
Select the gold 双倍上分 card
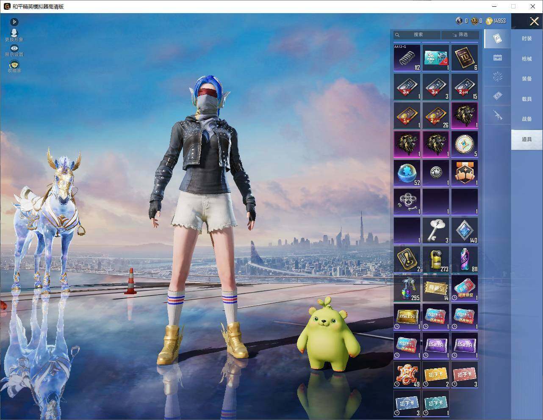pyautogui.click(x=407, y=317)
